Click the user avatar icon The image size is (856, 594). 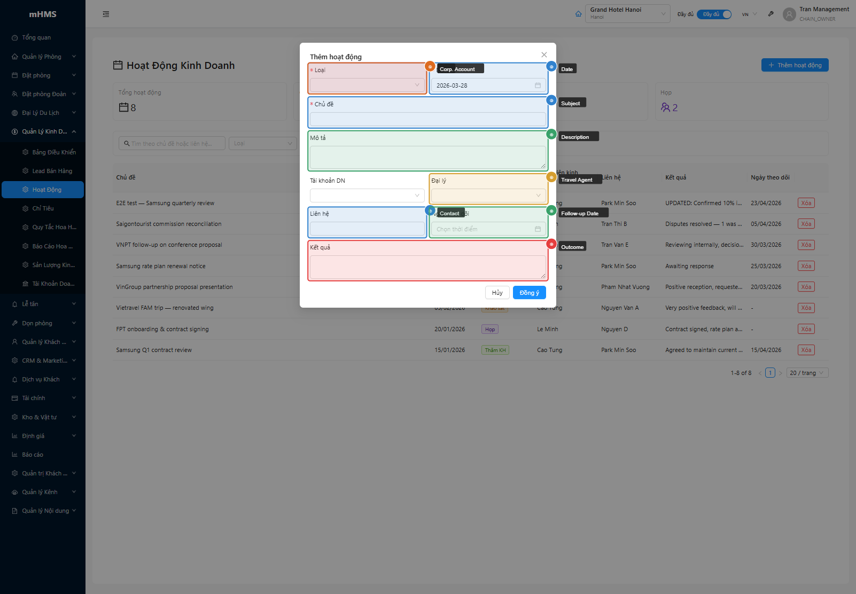tap(789, 14)
